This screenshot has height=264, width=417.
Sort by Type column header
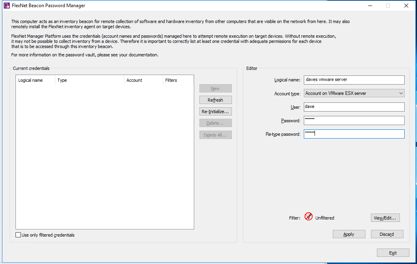pos(89,80)
